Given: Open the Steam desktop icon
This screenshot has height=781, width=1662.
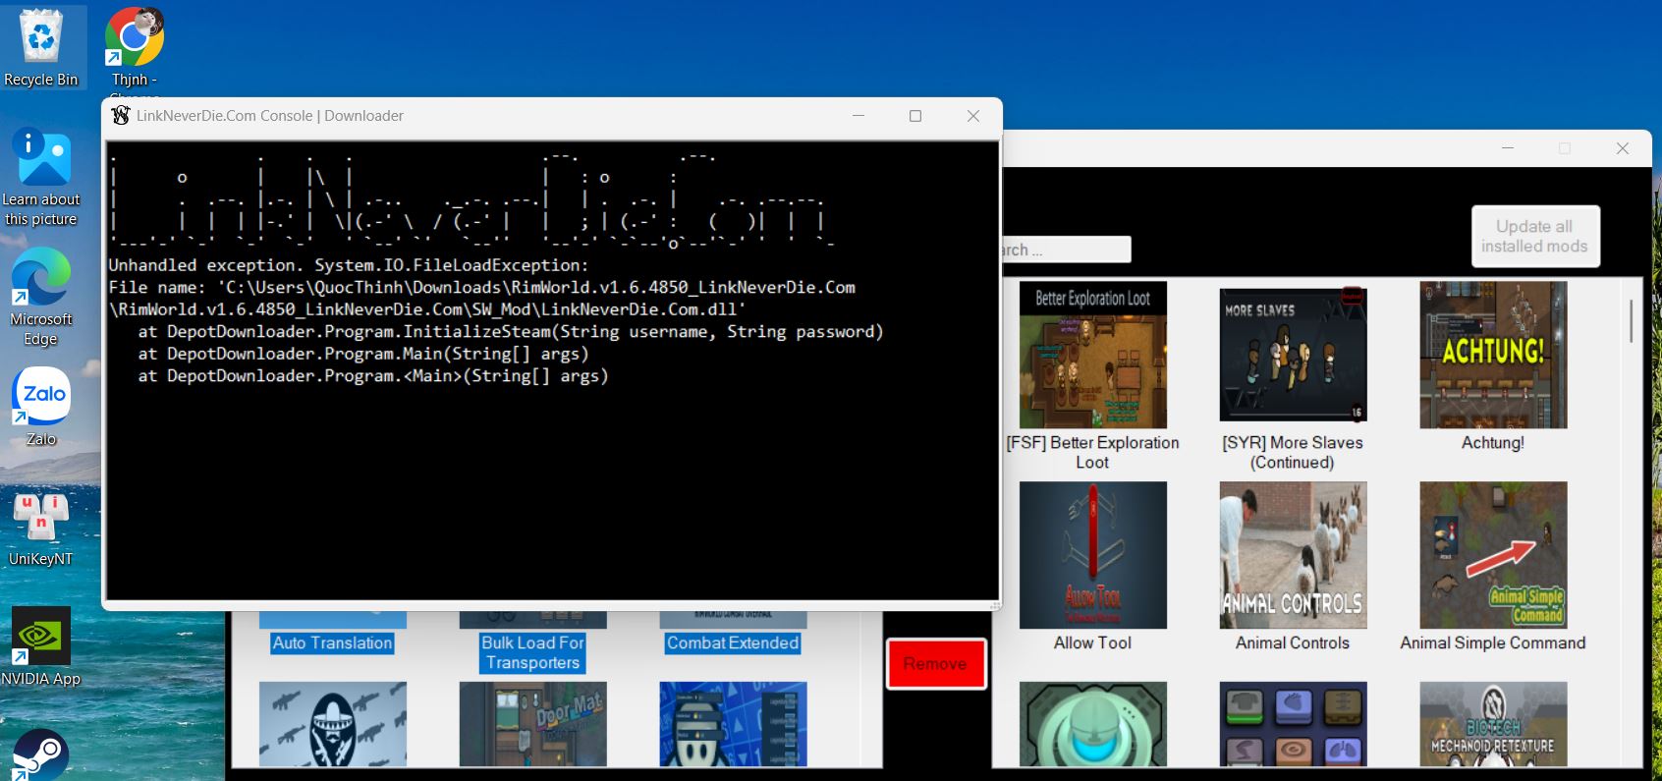Looking at the screenshot, I should pos(41,754).
